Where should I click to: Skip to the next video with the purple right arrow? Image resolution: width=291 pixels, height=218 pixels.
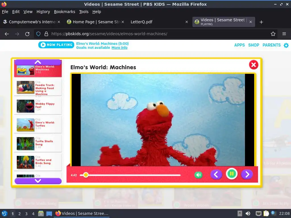(247, 175)
